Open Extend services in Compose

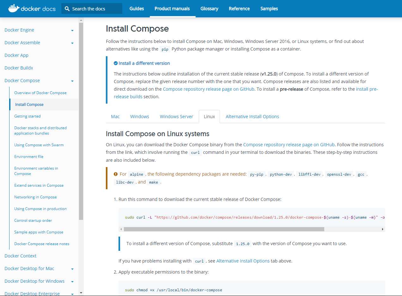point(39,185)
